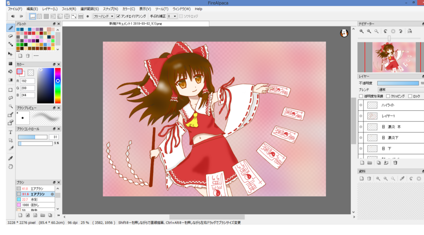Open the Help menu
The height and width of the screenshot is (235, 424).
[198, 9]
